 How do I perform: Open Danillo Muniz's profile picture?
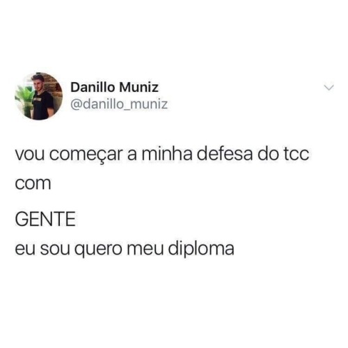pos(39,96)
